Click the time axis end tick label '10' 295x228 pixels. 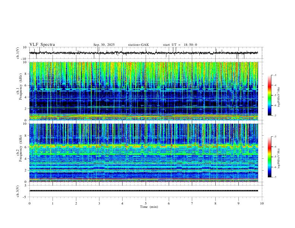(262, 203)
